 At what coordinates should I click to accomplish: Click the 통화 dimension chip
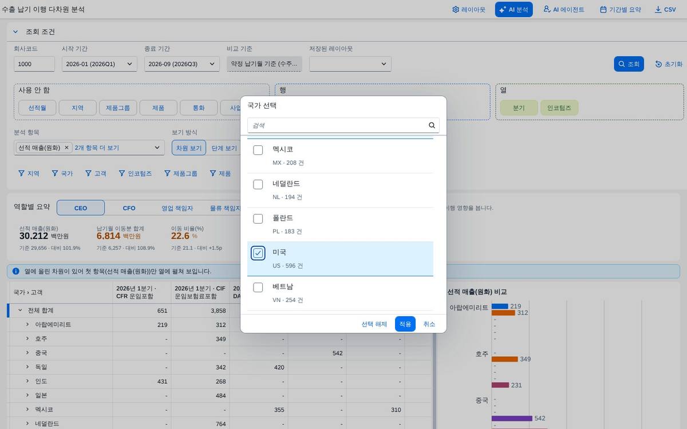point(198,108)
